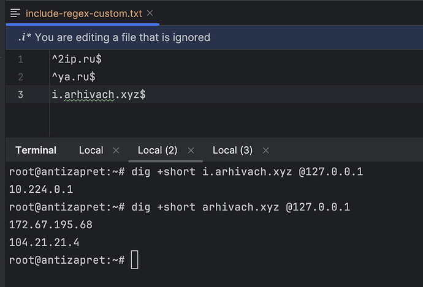Switch to the Local (3) terminal tab
Image resolution: width=423 pixels, height=287 pixels.
pos(232,150)
